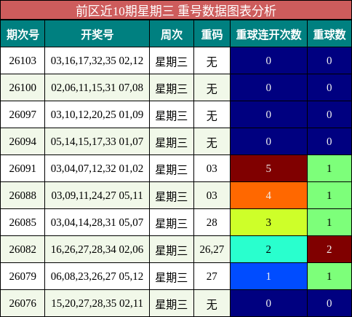
Task: Click the cyan cell showing 2
Action: coord(268,249)
